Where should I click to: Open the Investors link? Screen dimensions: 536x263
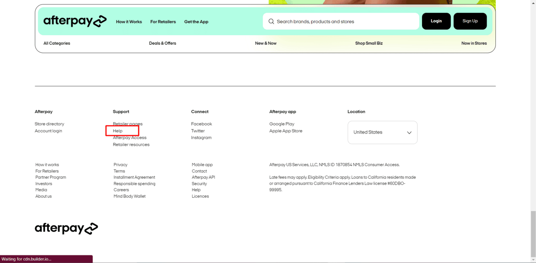[44, 184]
